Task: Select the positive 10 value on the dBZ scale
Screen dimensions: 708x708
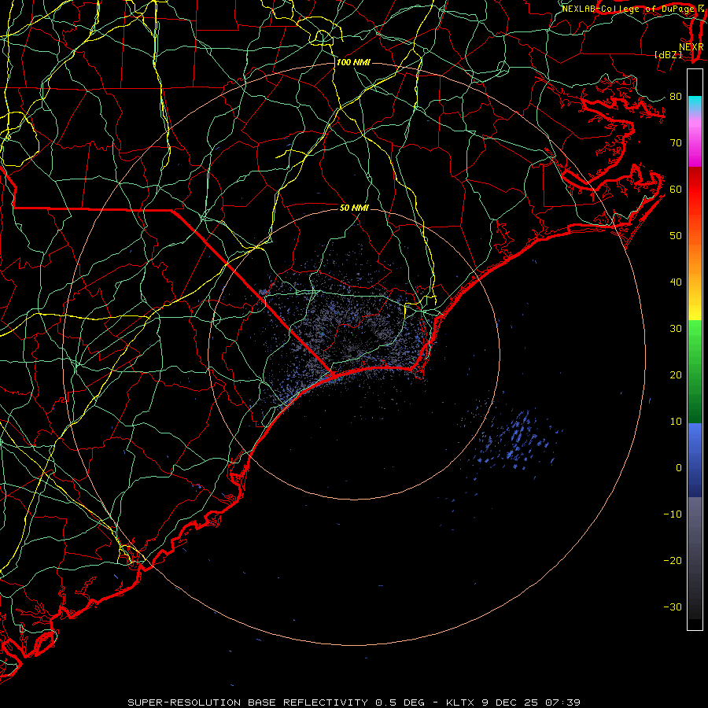Action: (676, 422)
